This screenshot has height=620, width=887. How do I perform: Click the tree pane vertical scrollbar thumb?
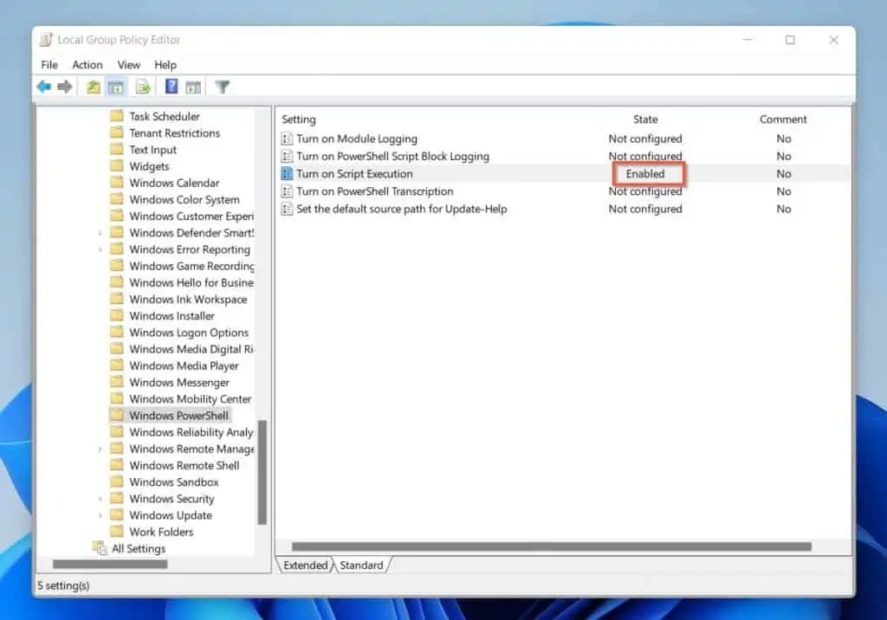262,472
